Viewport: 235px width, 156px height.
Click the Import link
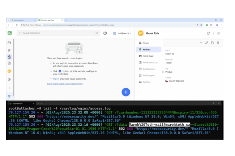point(56,79)
